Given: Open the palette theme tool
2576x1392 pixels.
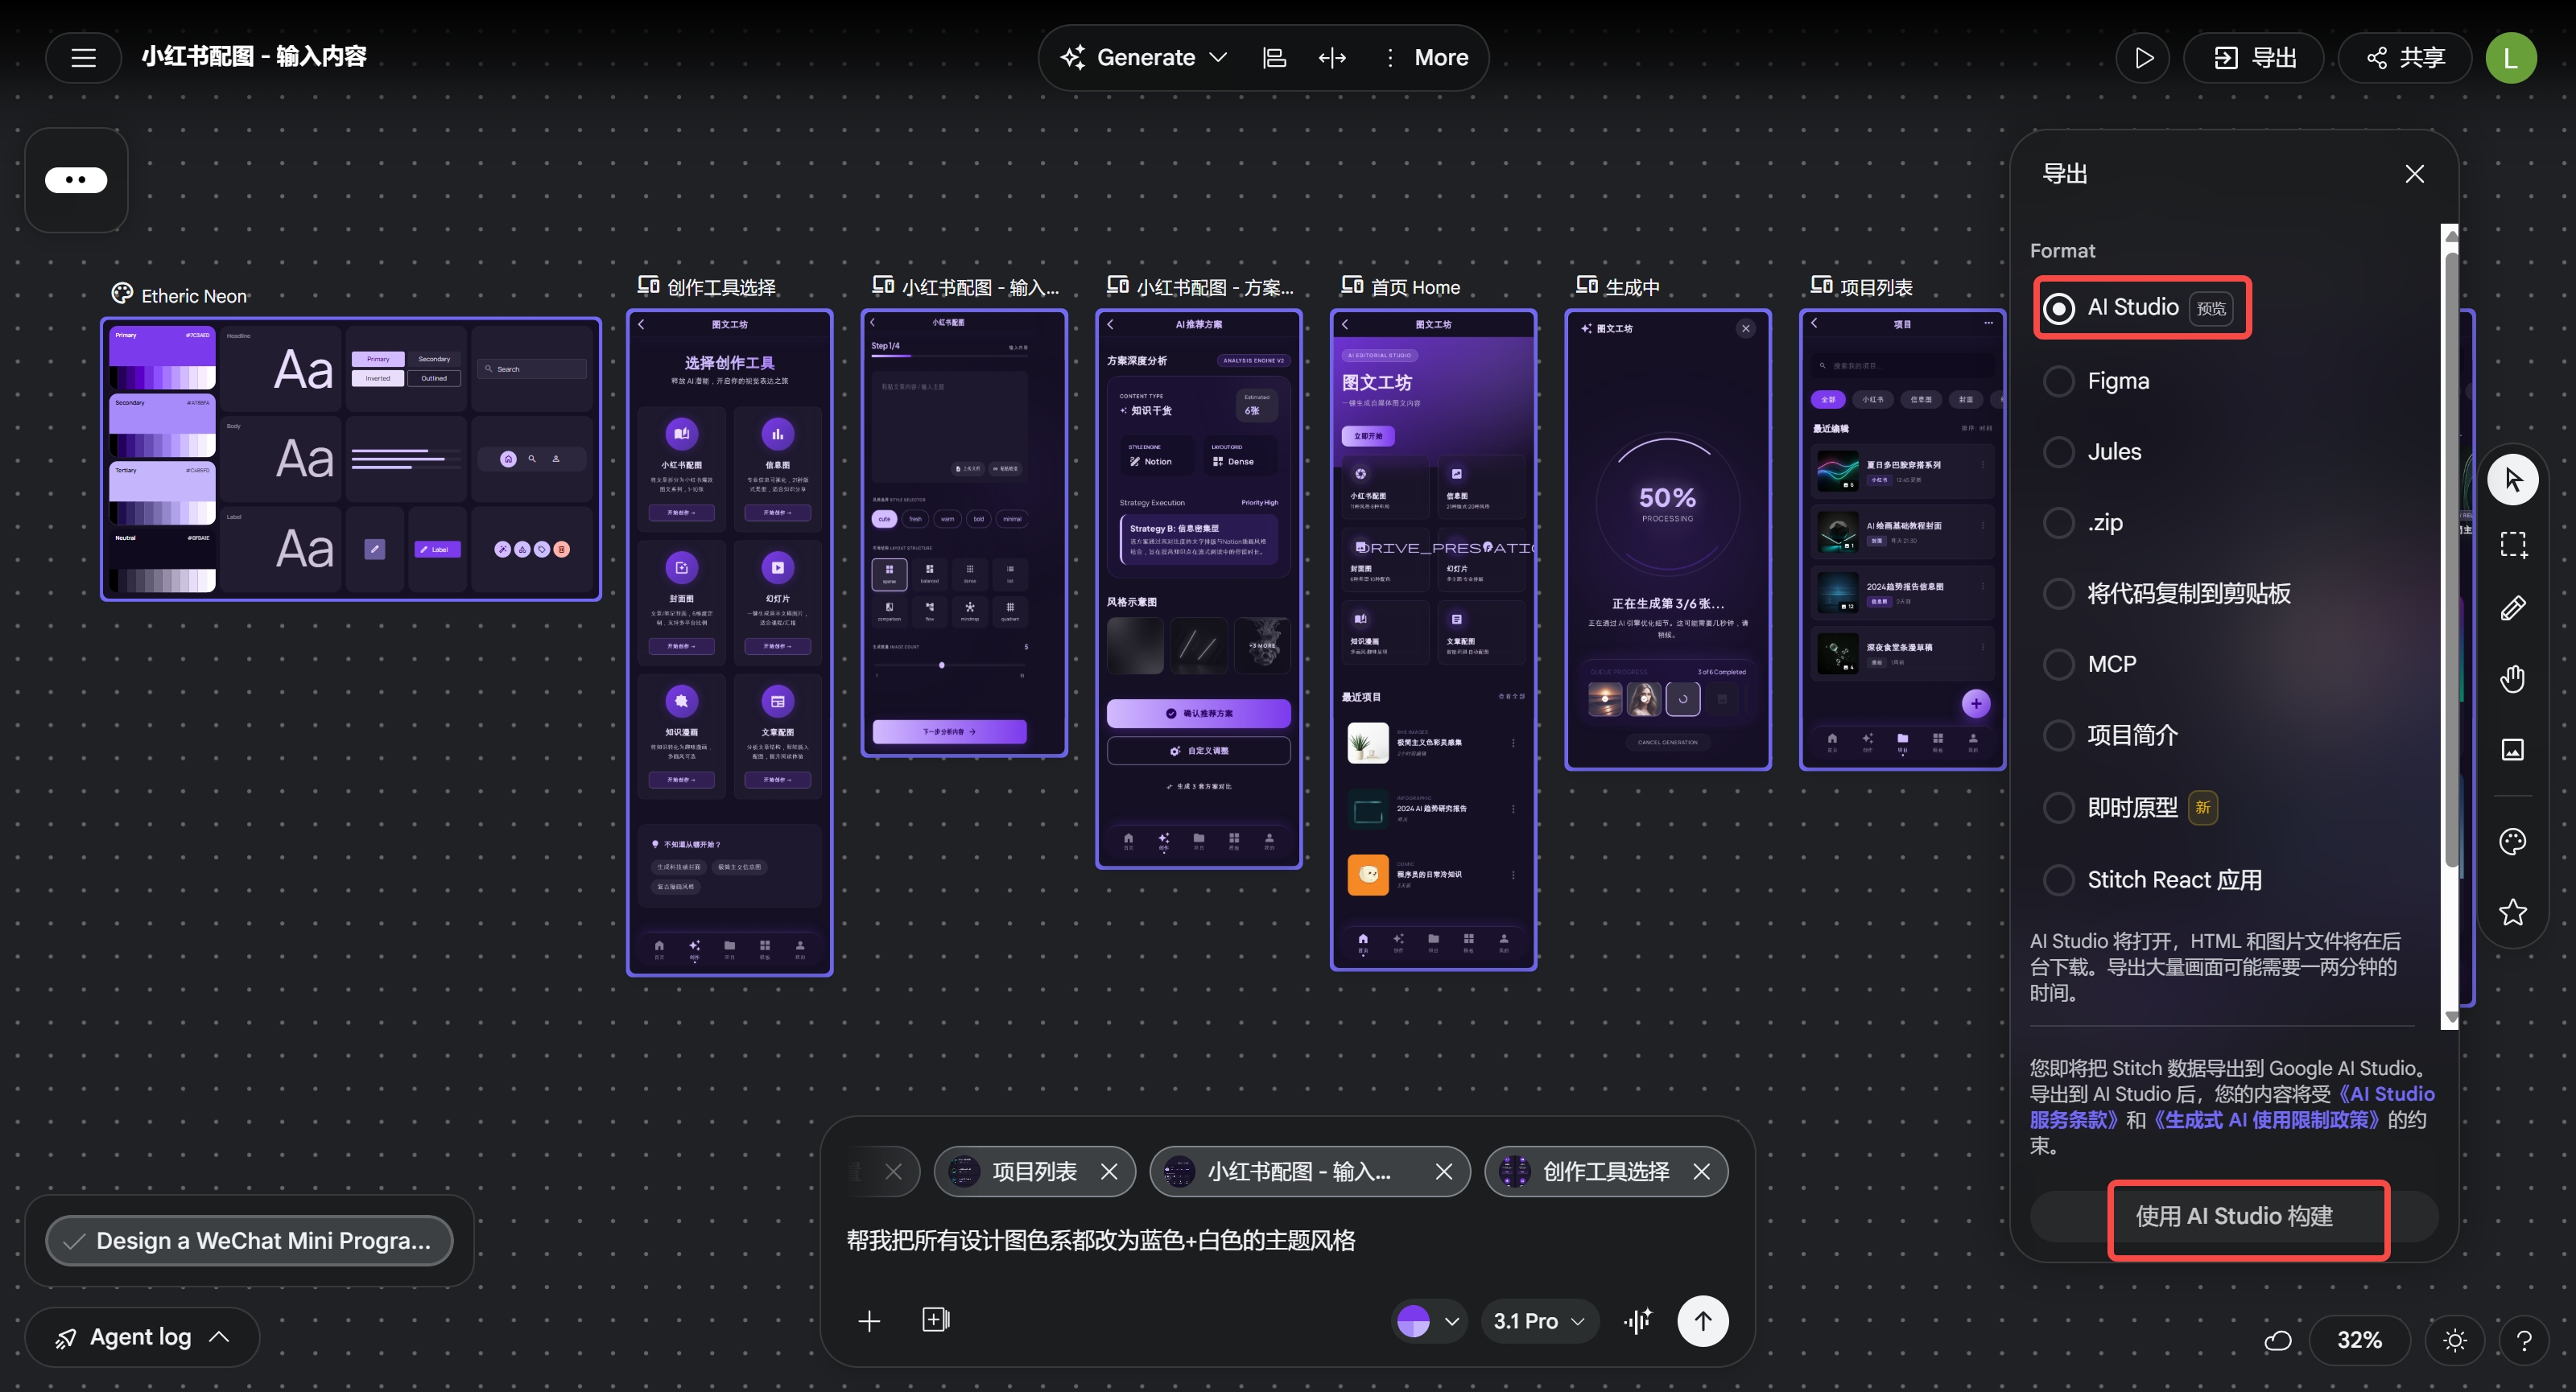Looking at the screenshot, I should coord(2513,842).
